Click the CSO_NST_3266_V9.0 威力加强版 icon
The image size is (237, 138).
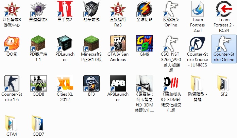pyautogui.click(x=171, y=43)
